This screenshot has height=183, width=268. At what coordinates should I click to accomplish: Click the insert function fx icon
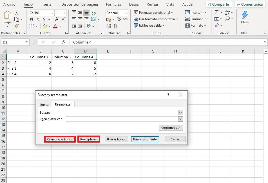tap(64, 42)
